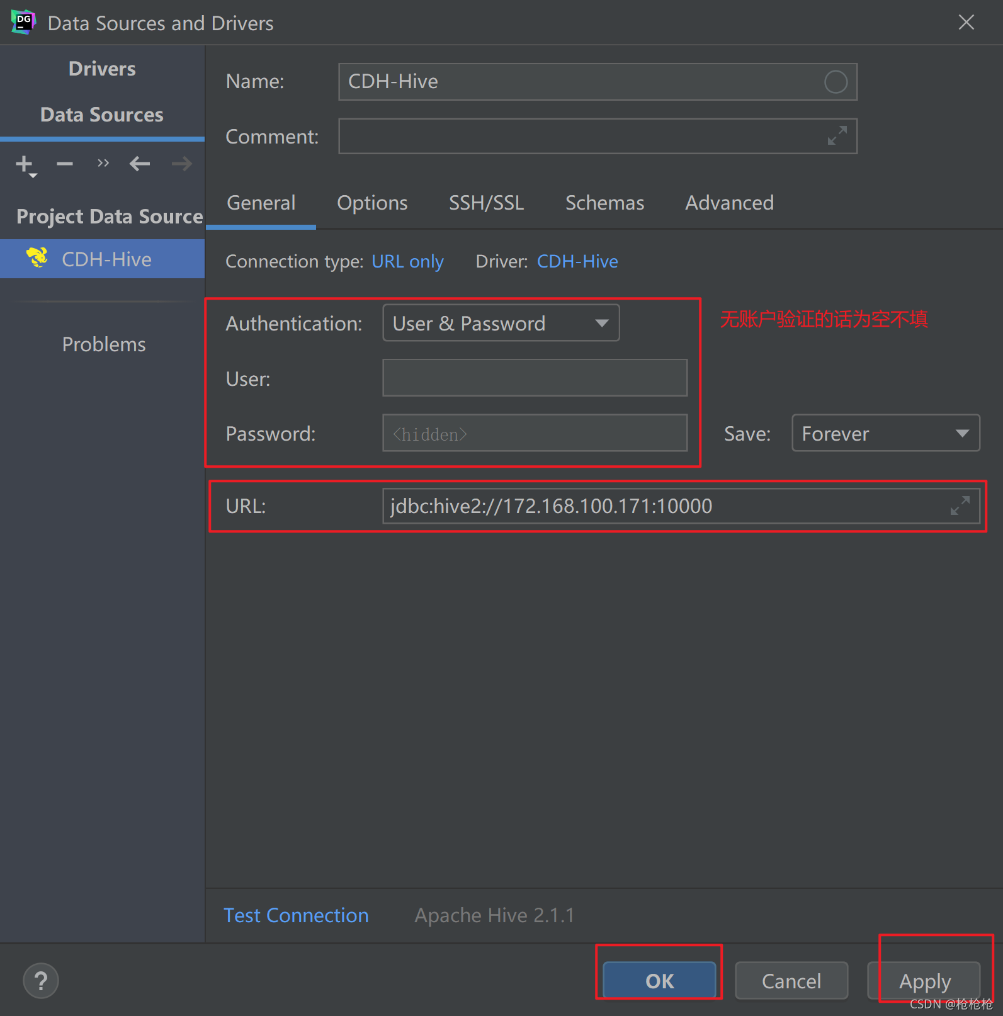This screenshot has width=1003, height=1016.
Task: Remove selected data source with minus icon
Action: coord(64,164)
